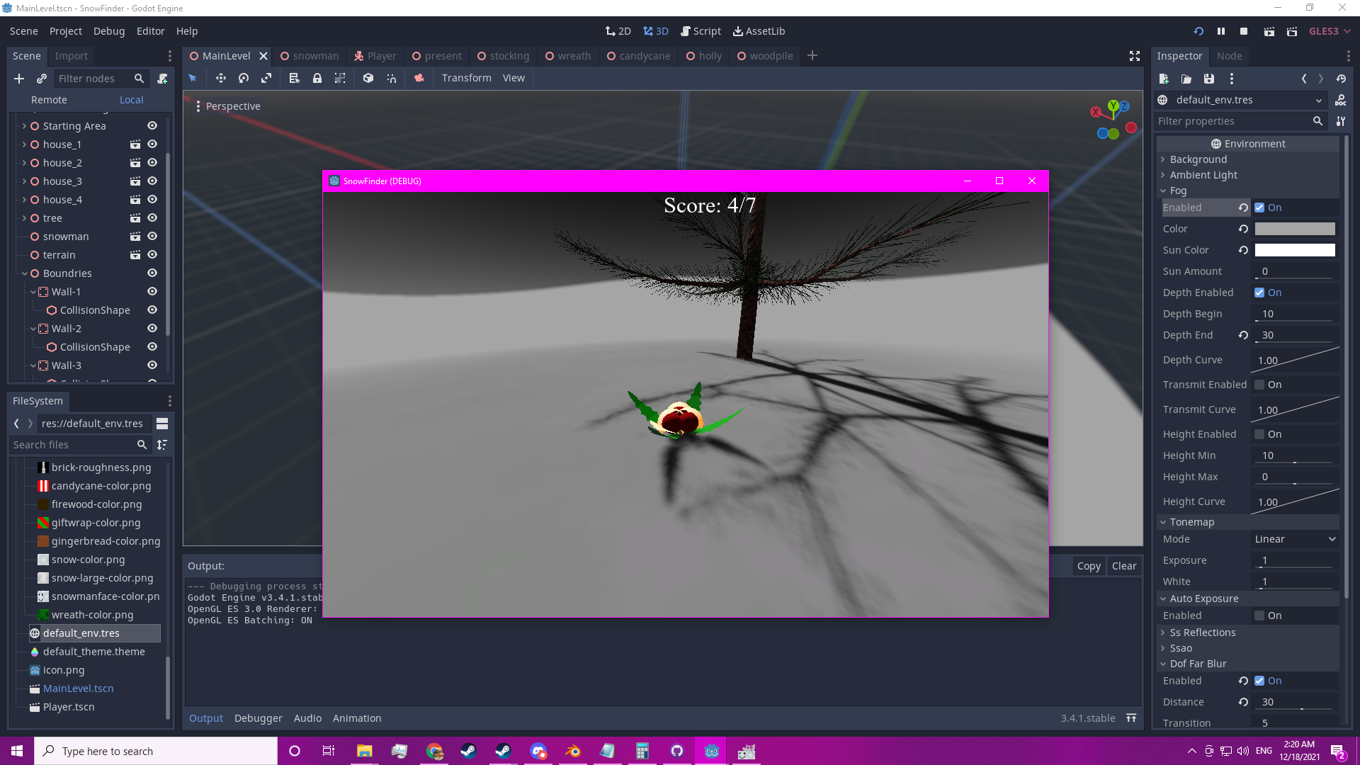Expand the house_1 tree node
Screen dimensions: 1360x765
coord(24,144)
